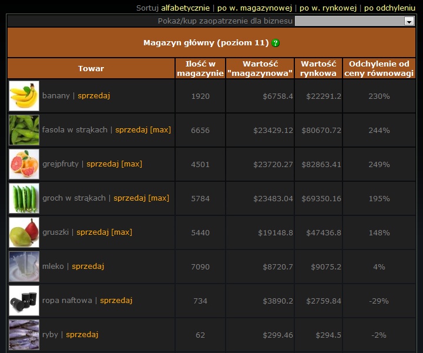
Task: Click sprzedaj for banany
Action: click(x=94, y=96)
